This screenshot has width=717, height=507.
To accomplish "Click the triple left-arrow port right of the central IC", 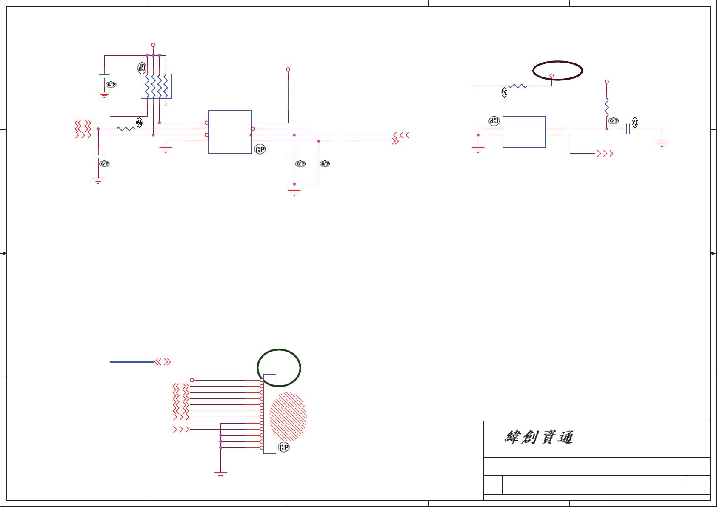I will [x=401, y=135].
